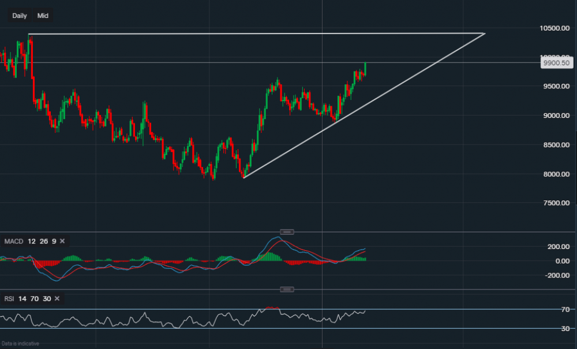Viewport: 577px width, 349px height.
Task: Click the resize handle above the RSI panel
Action: [287, 289]
